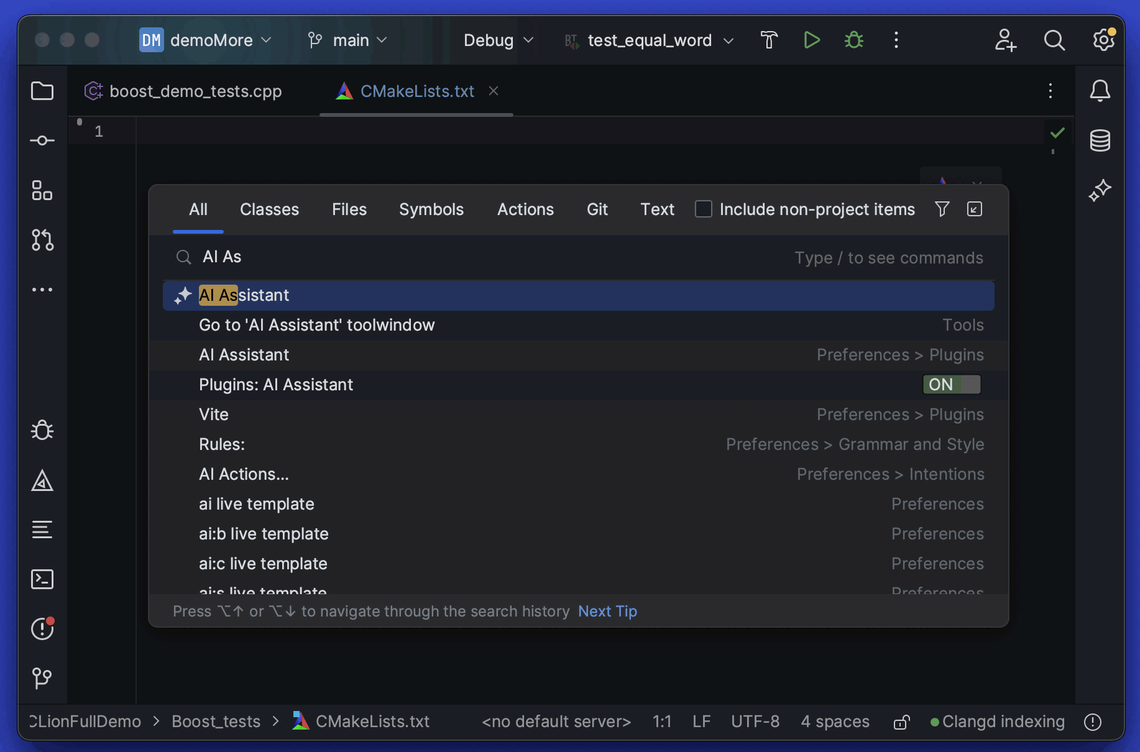Open editor tabs options vertical dots
Screen dimensions: 1140x752
pyautogui.click(x=1050, y=91)
